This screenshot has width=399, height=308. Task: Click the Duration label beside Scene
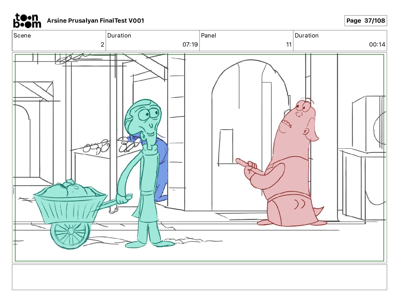[x=119, y=35]
